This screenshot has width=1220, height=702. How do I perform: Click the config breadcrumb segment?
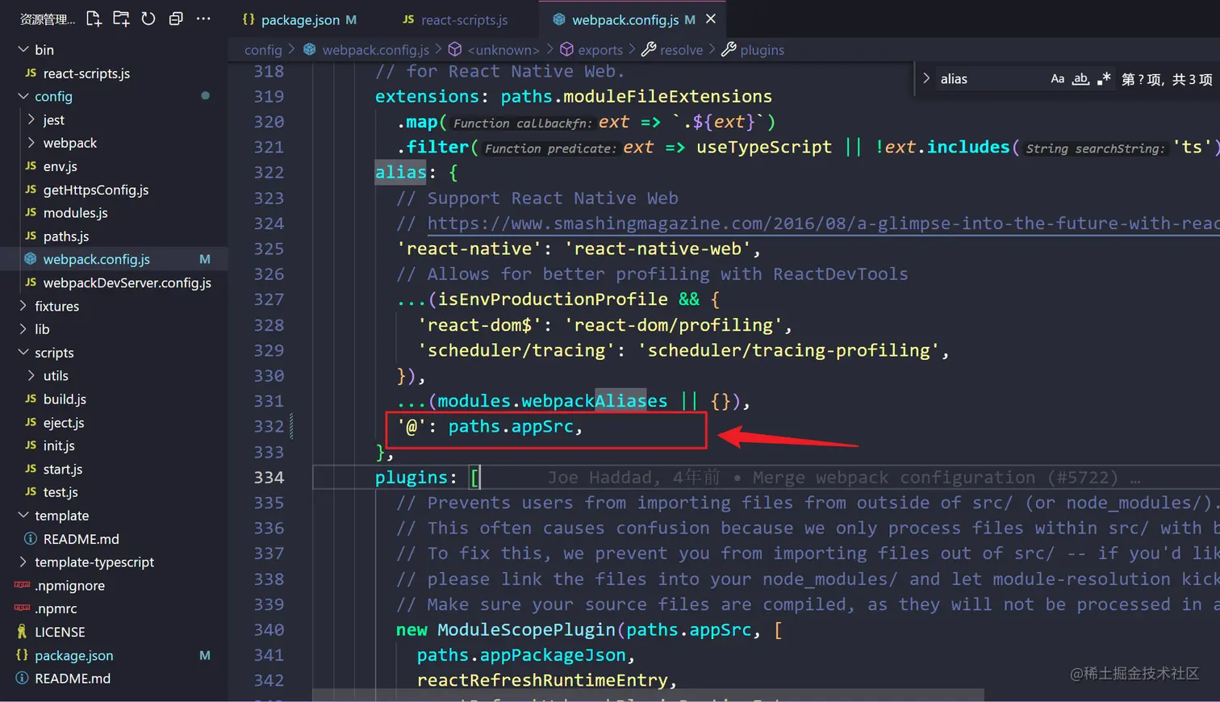click(263, 50)
